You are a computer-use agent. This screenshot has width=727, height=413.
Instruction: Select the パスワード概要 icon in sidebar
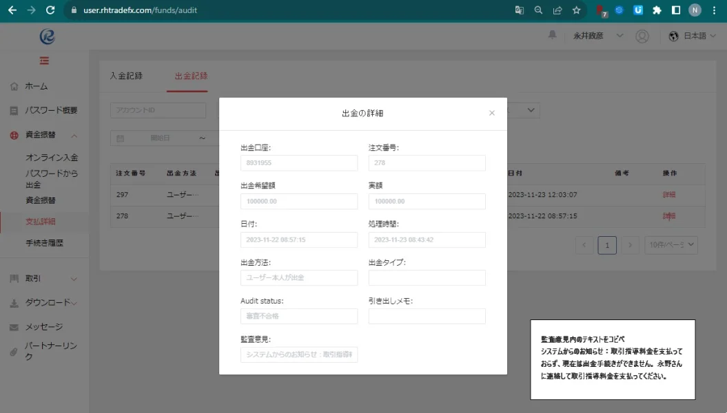[15, 110]
